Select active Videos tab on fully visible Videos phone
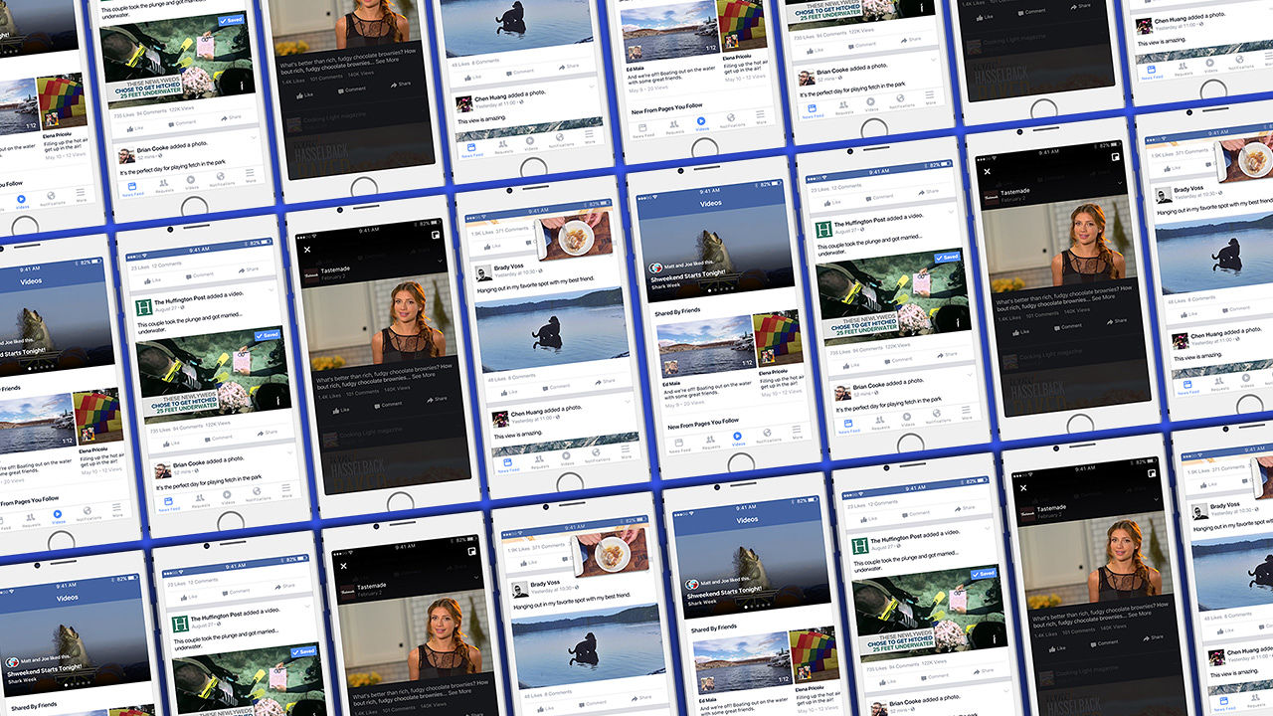Image resolution: width=1273 pixels, height=716 pixels. pyautogui.click(x=737, y=439)
